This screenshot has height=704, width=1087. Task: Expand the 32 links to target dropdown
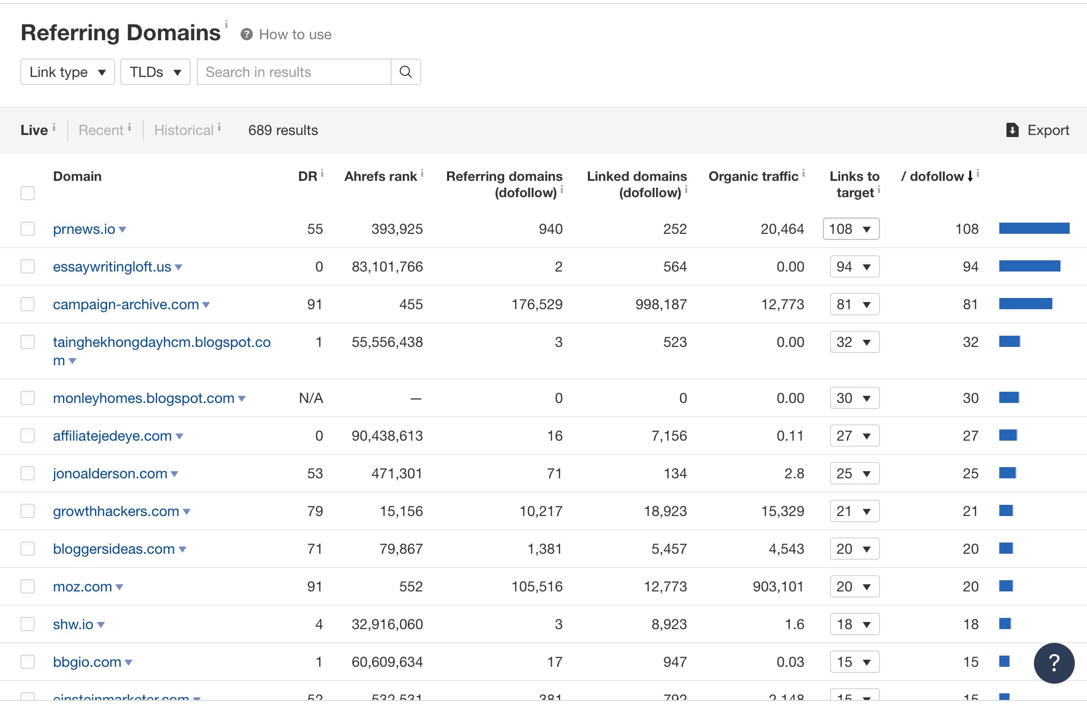(855, 342)
